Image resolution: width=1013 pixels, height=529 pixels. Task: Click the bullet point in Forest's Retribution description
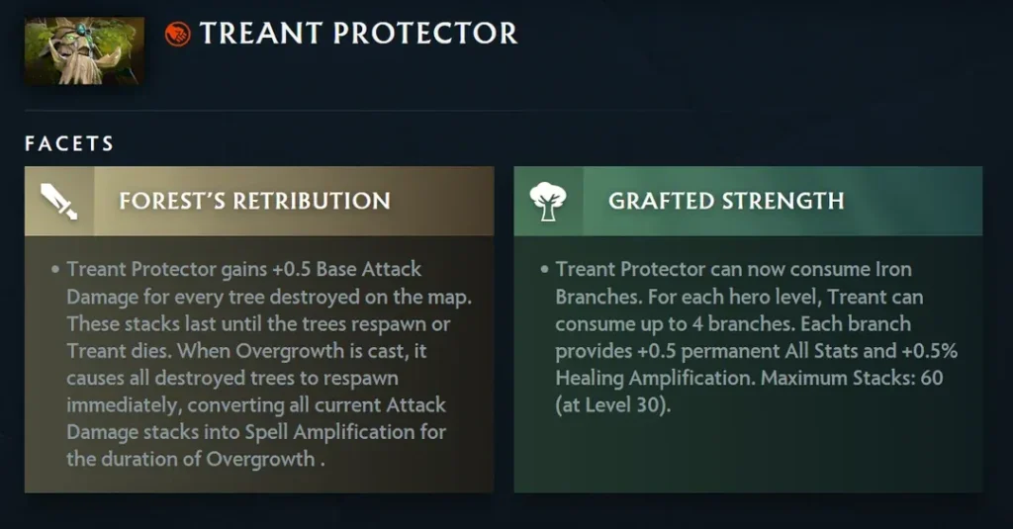point(54,269)
